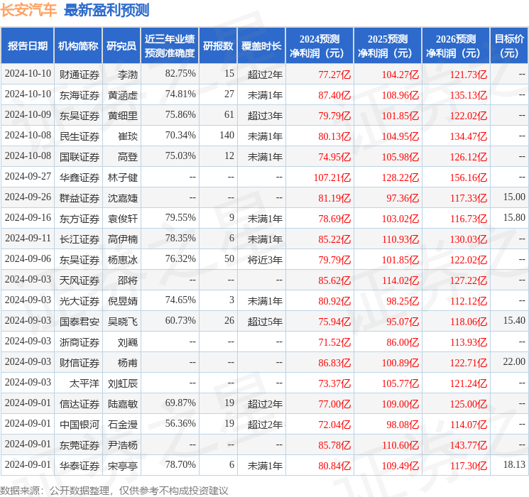529x497 pixels.
Task: Select the 中国银河 institution cell
Action: [80, 425]
